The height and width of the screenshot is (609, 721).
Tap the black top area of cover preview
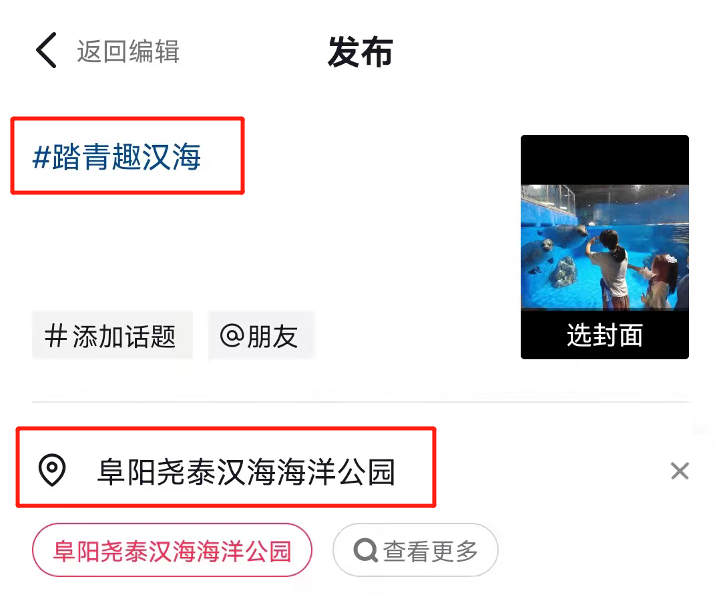point(604,160)
